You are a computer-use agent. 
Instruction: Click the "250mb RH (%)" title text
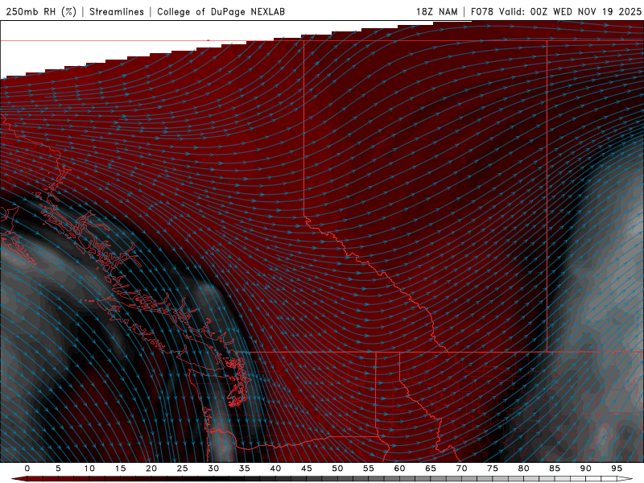point(42,11)
